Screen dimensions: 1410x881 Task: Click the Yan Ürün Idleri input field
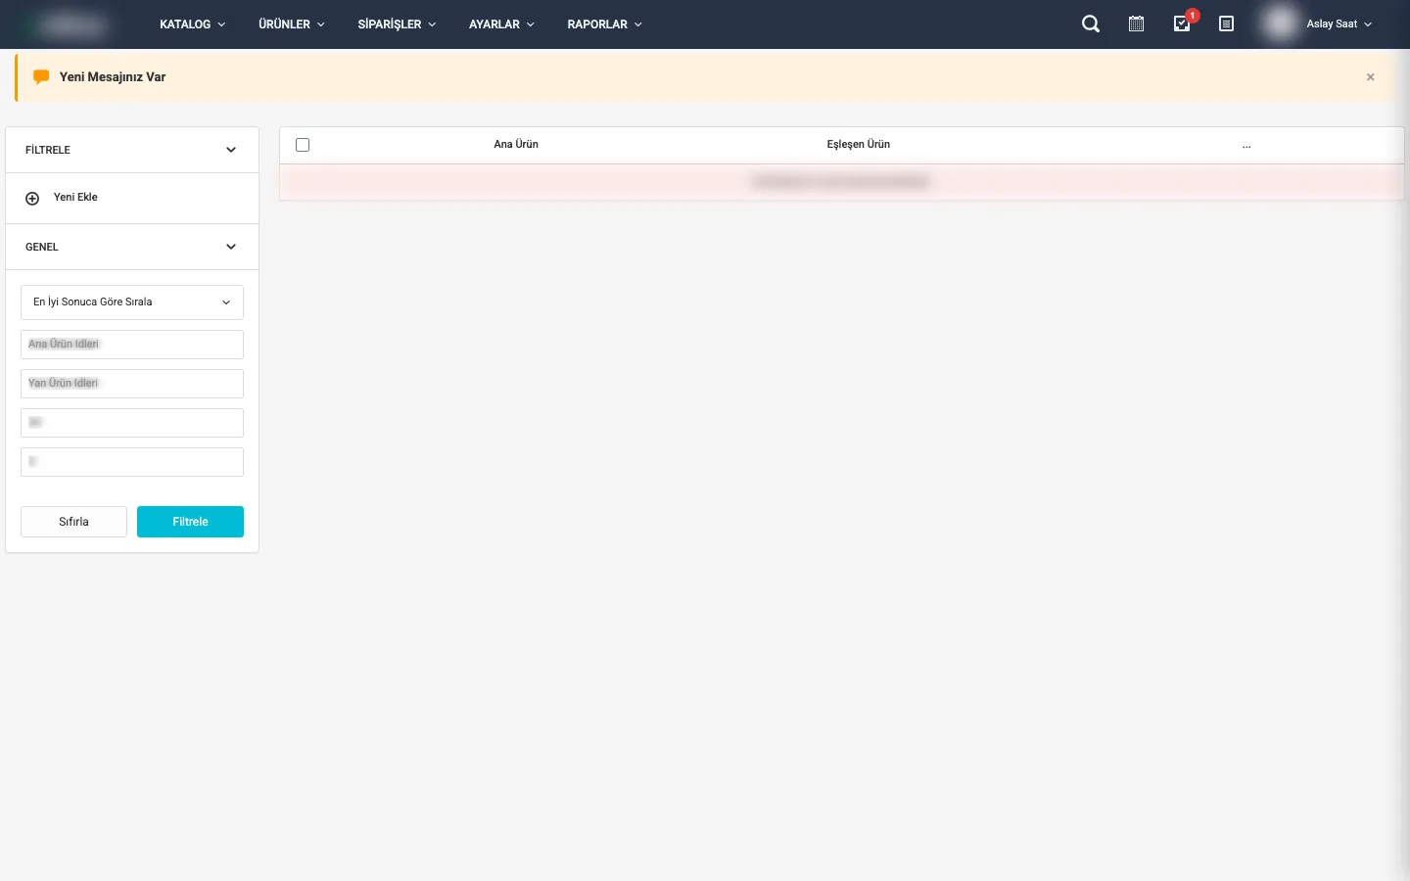pyautogui.click(x=132, y=384)
